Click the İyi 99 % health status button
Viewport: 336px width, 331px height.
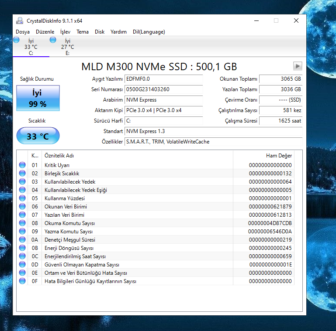pos(38,98)
